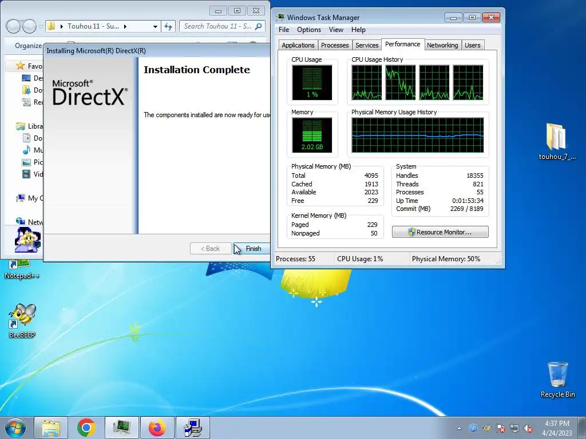The width and height of the screenshot is (586, 439).
Task: Click the Touhou 11 breadcrumb path segment
Action: coord(93,26)
